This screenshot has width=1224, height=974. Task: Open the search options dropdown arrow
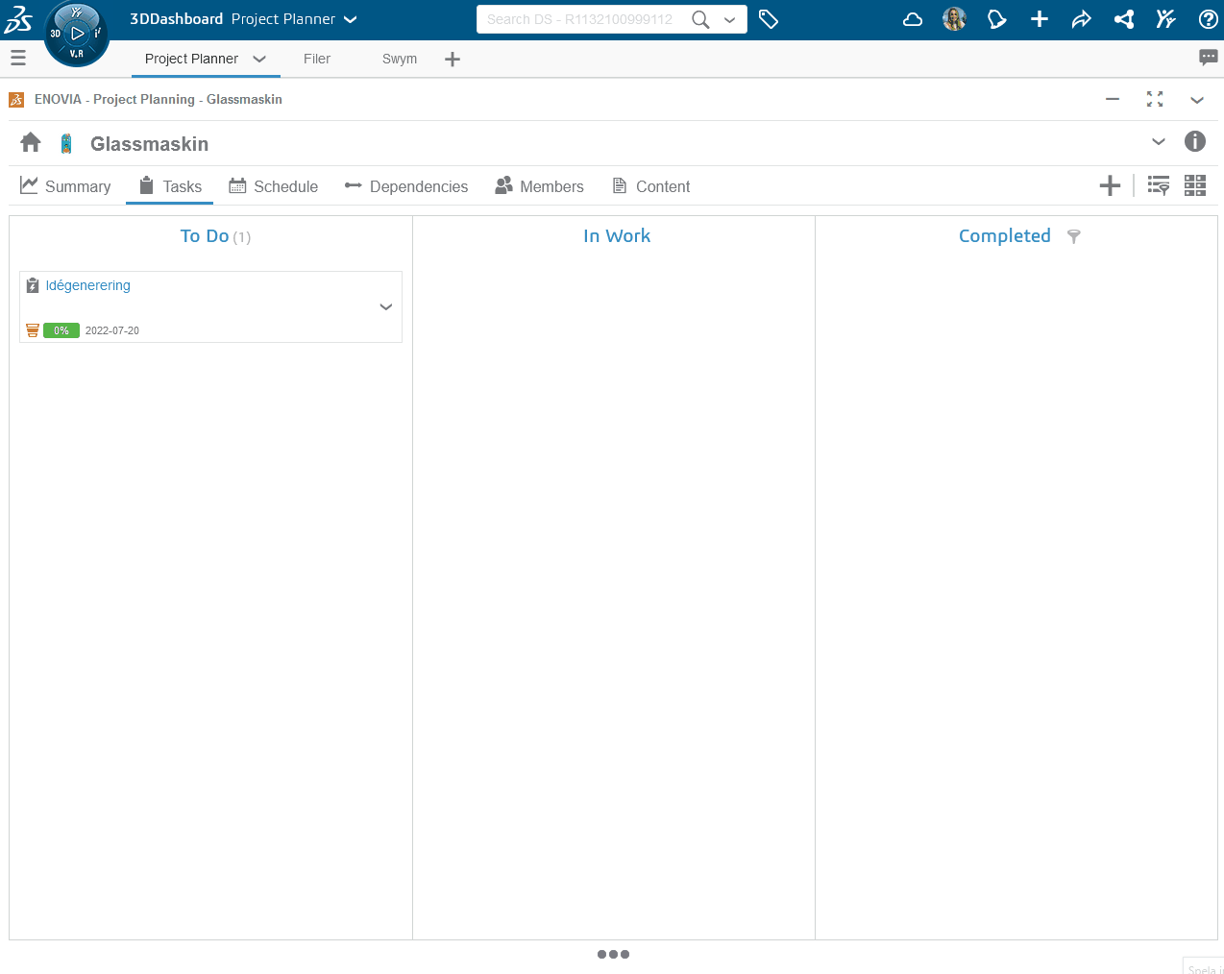pos(730,19)
